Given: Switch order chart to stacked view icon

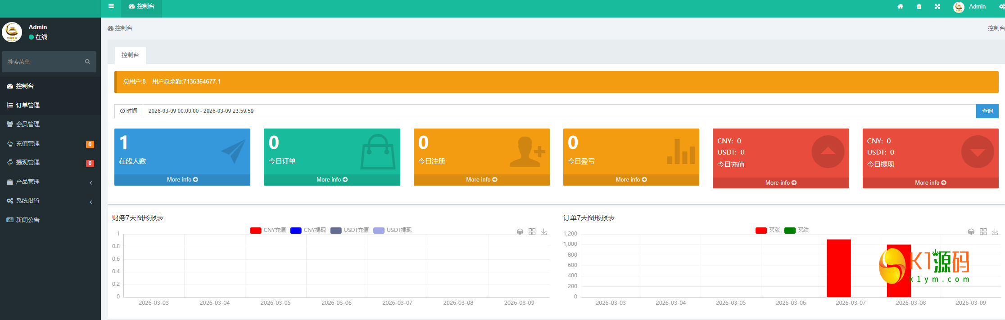Looking at the screenshot, I should (971, 231).
